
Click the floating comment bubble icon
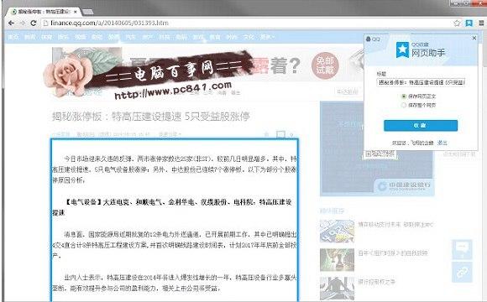[462, 249]
